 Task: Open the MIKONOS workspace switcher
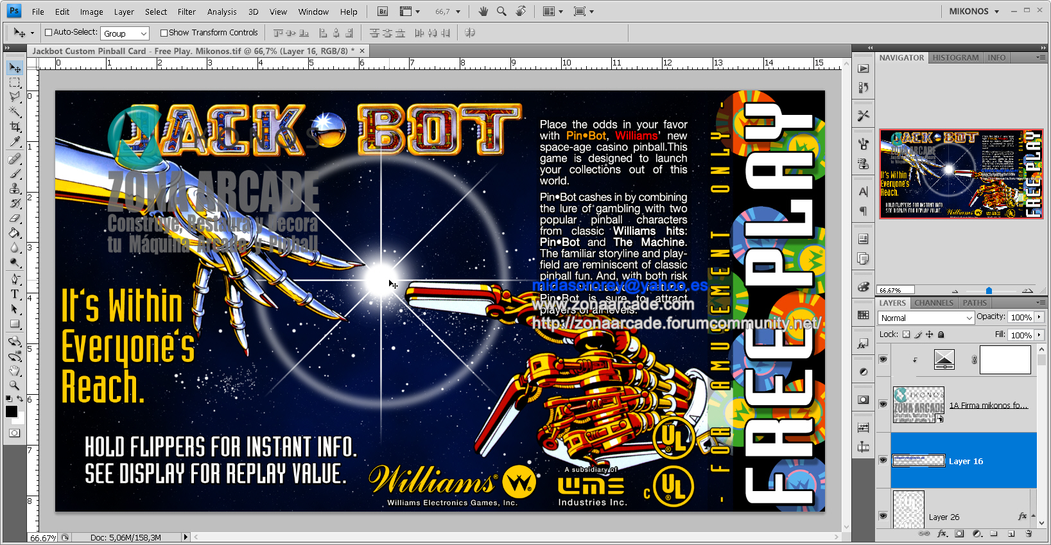pos(974,11)
